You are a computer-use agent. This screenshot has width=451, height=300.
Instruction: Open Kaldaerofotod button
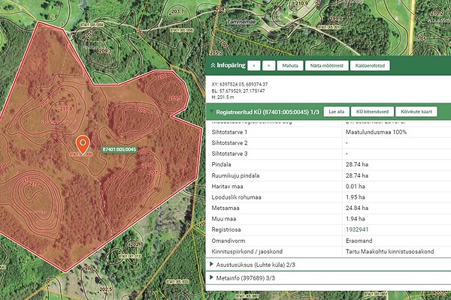370,66
